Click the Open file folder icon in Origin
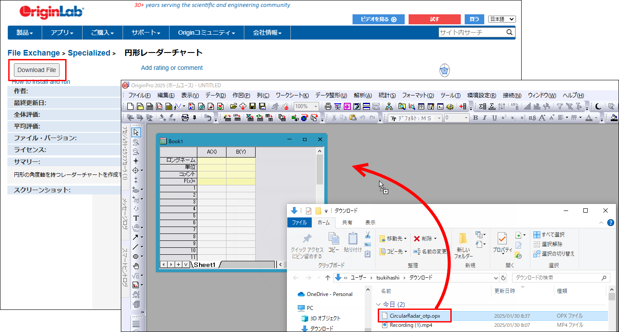Image resolution: width=619 pixels, height=332 pixels. coord(233,106)
